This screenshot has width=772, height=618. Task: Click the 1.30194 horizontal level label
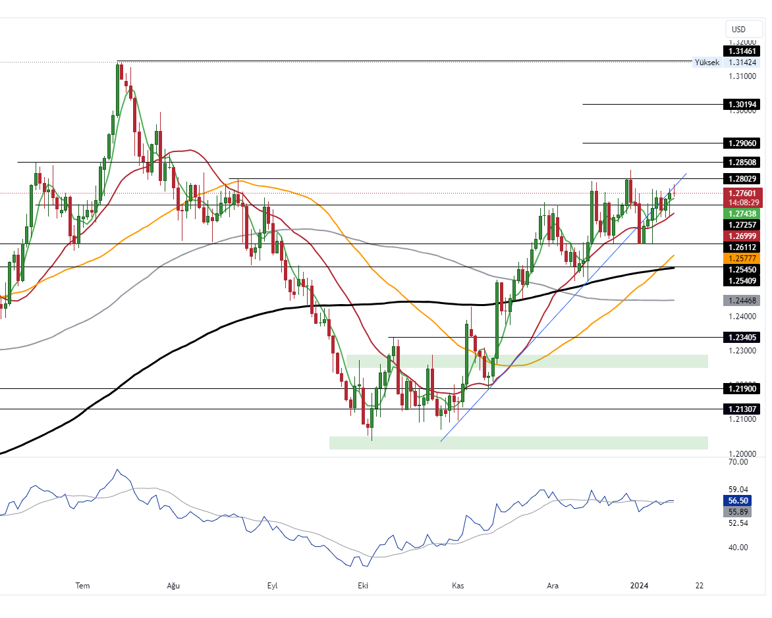[x=742, y=104]
